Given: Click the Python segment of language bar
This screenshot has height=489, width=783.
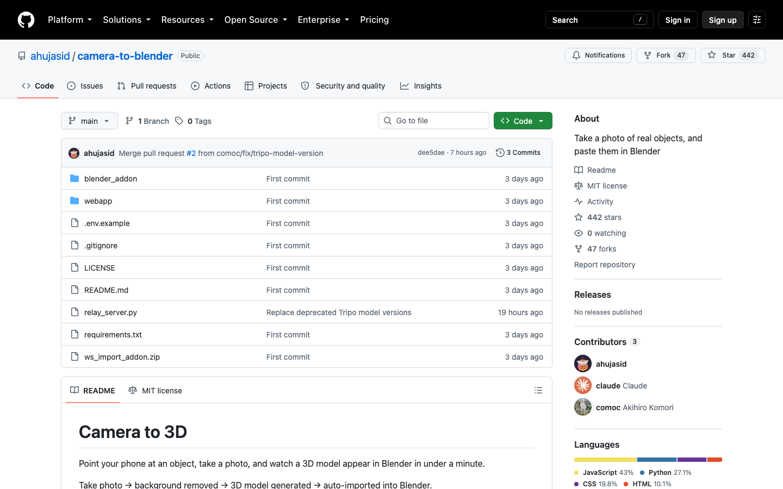Looking at the screenshot, I should [657, 460].
